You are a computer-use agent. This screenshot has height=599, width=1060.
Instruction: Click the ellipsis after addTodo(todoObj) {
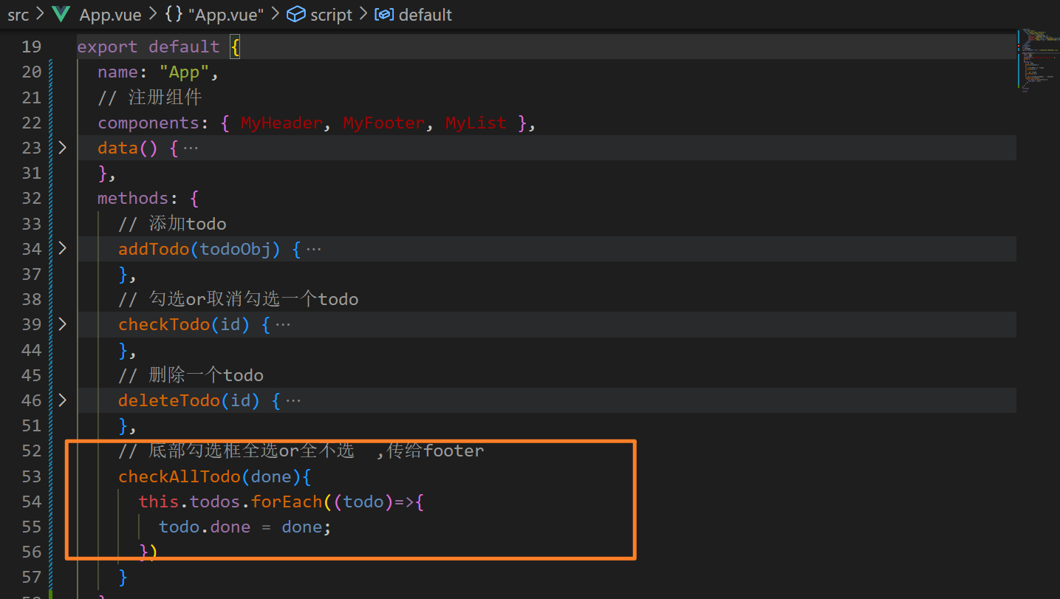coord(313,249)
